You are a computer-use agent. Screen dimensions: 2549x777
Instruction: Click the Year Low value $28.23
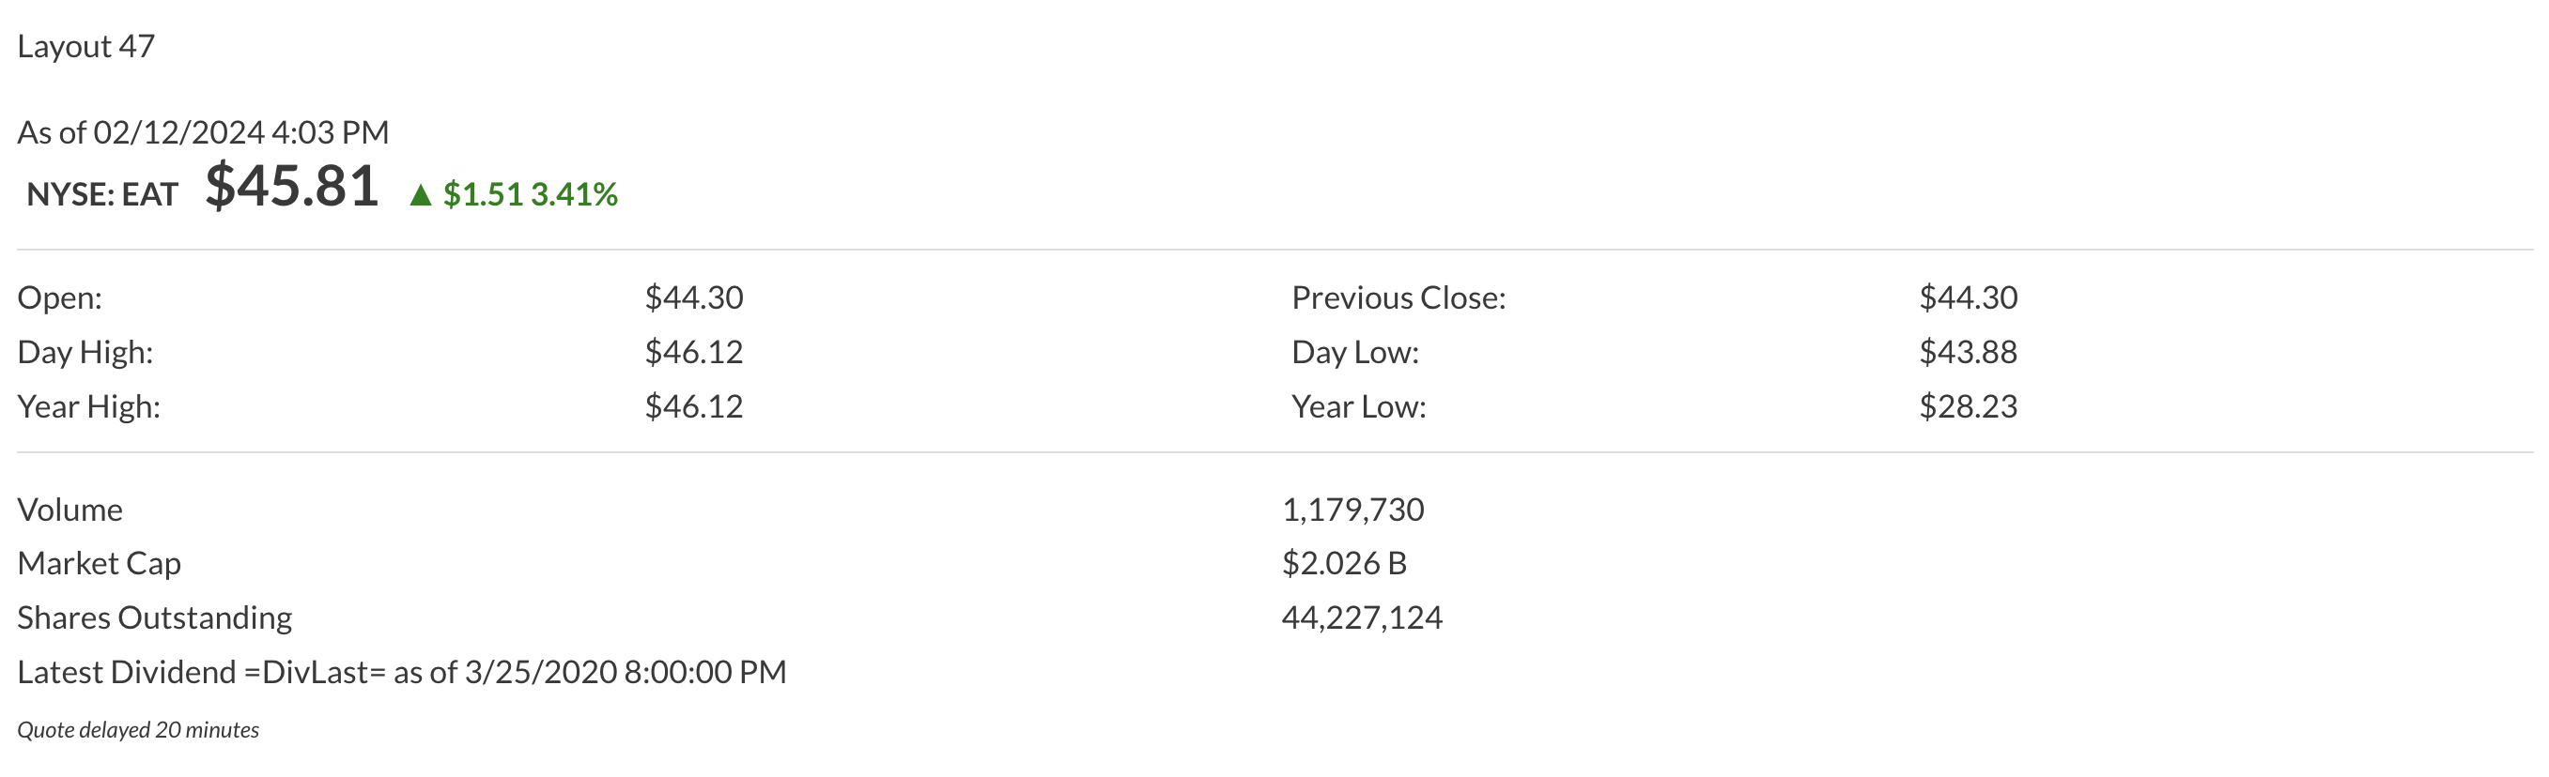click(x=1969, y=406)
